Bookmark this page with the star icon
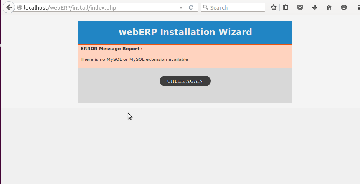The image size is (360, 184). (273, 7)
